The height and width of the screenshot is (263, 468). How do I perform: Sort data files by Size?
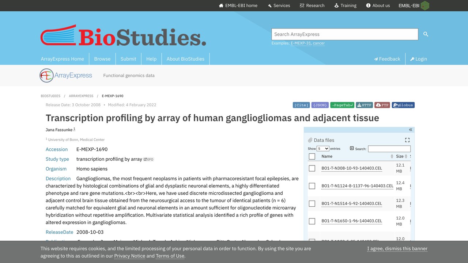(x=401, y=156)
